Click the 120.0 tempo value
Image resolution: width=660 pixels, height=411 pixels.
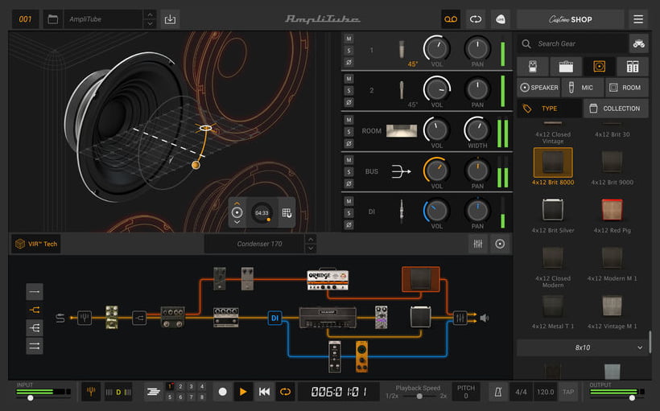(x=545, y=392)
